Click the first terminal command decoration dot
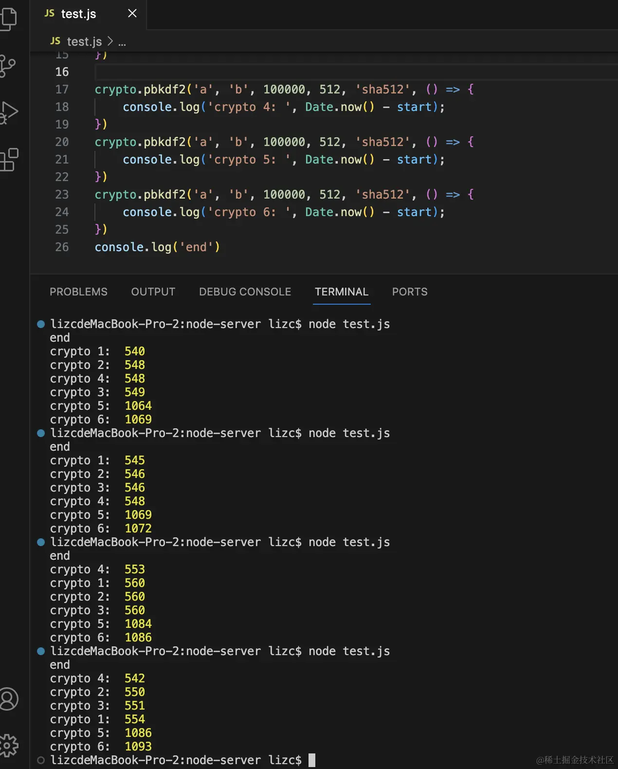The image size is (618, 769). (41, 324)
